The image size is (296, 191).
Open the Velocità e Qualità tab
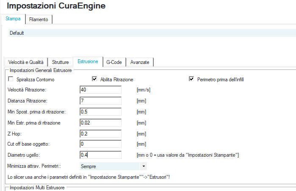(x=26, y=62)
